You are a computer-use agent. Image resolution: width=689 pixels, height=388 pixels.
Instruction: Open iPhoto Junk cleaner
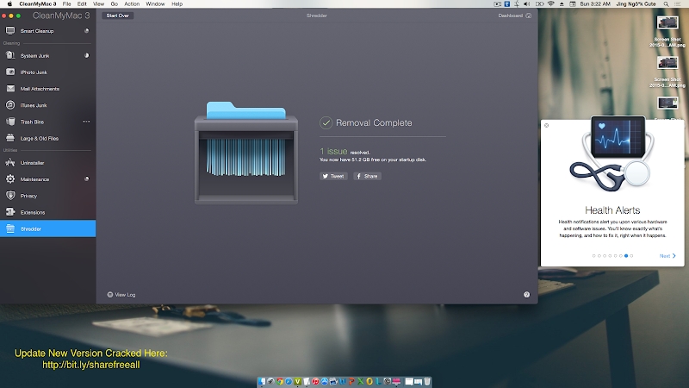pyautogui.click(x=48, y=72)
